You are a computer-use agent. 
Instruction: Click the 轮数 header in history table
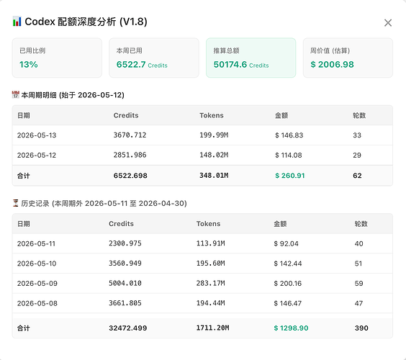click(361, 224)
